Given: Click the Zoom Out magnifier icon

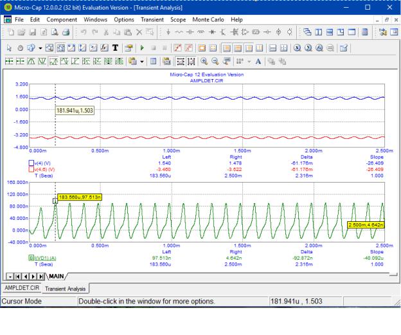Looking at the screenshot, I should pyautogui.click(x=215, y=62).
